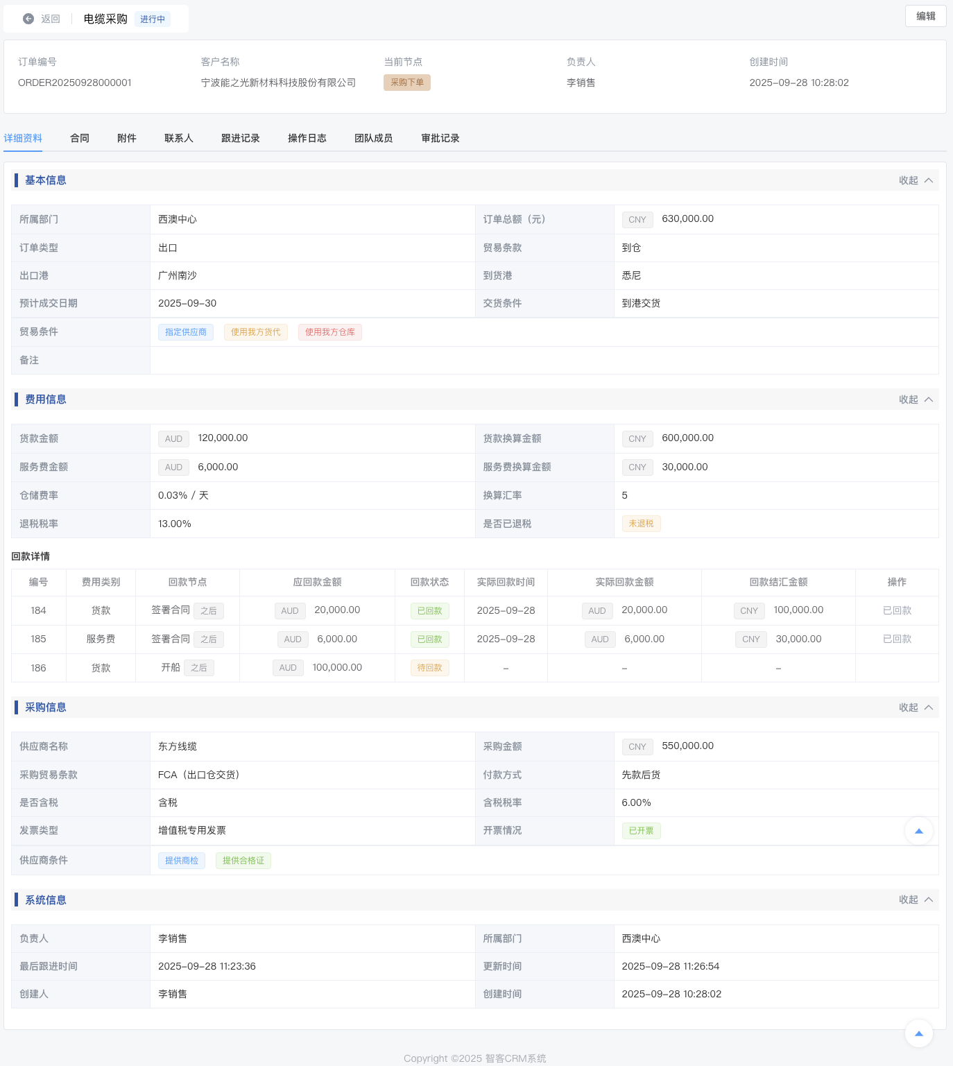Click 已回款 action link for row 185

point(897,639)
